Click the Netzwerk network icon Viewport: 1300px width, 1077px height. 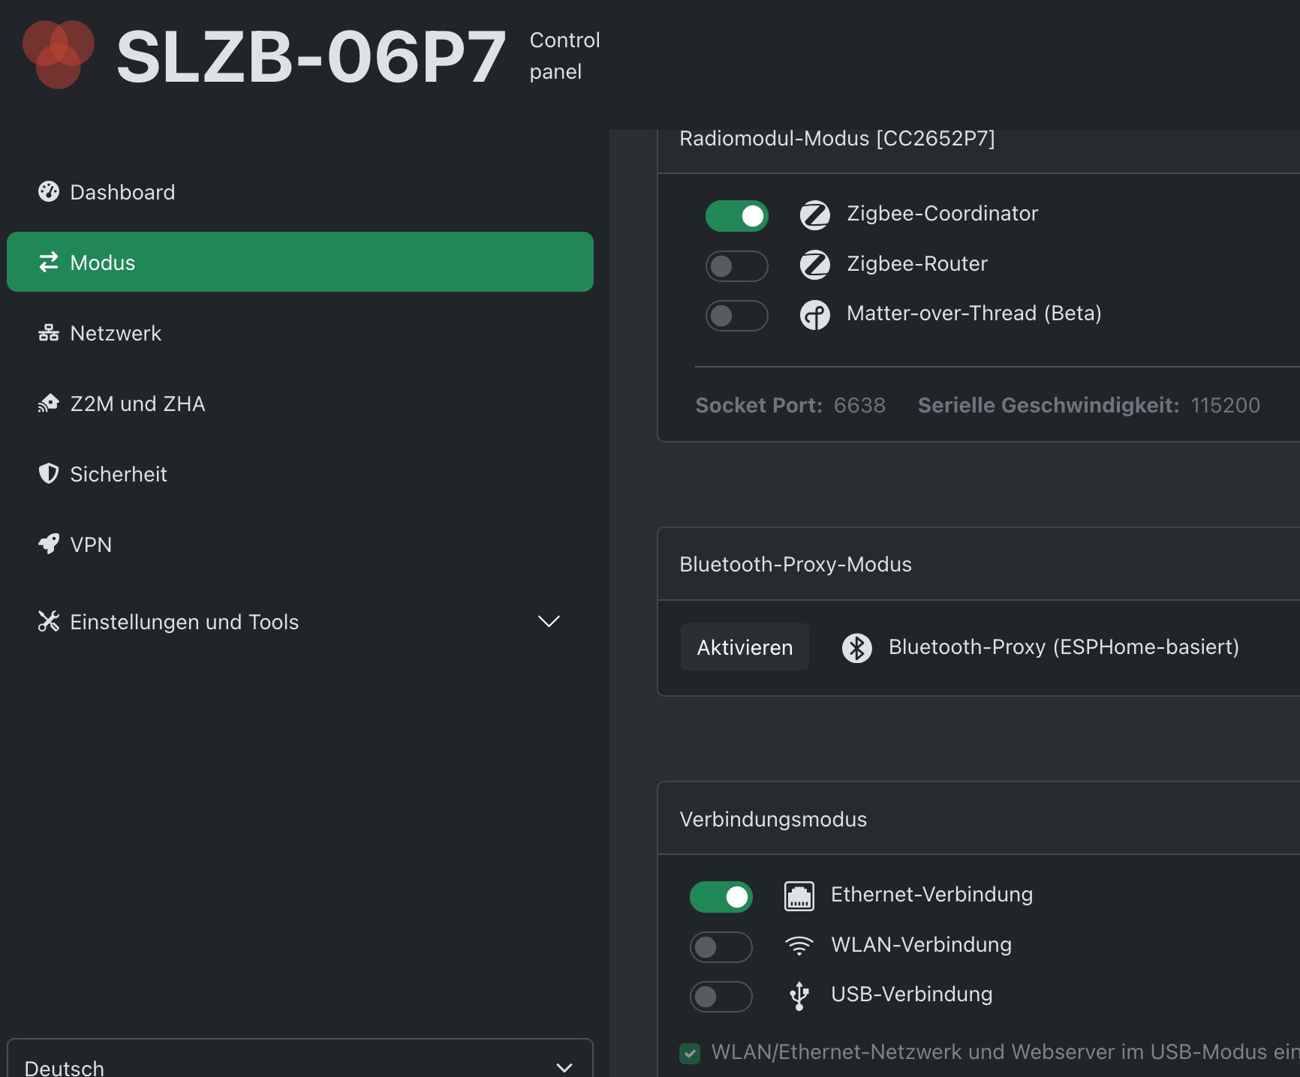49,332
